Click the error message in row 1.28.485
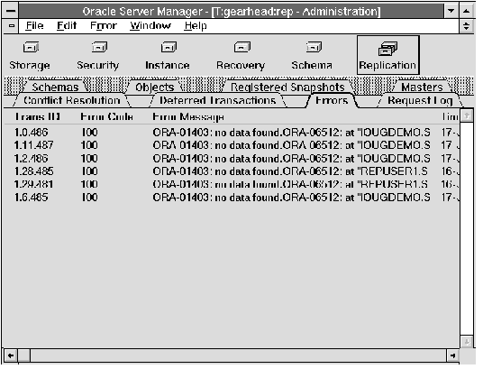483x369 pixels. [290, 171]
